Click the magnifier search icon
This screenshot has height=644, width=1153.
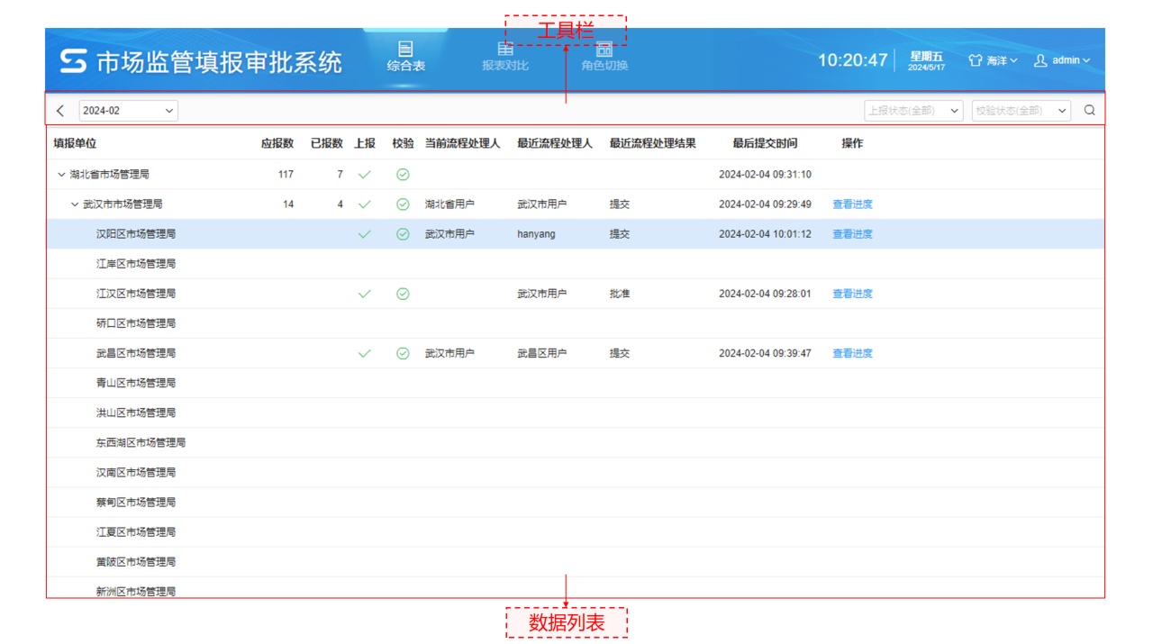[x=1089, y=109]
